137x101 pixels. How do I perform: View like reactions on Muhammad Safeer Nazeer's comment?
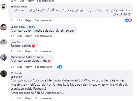(x=59, y=67)
